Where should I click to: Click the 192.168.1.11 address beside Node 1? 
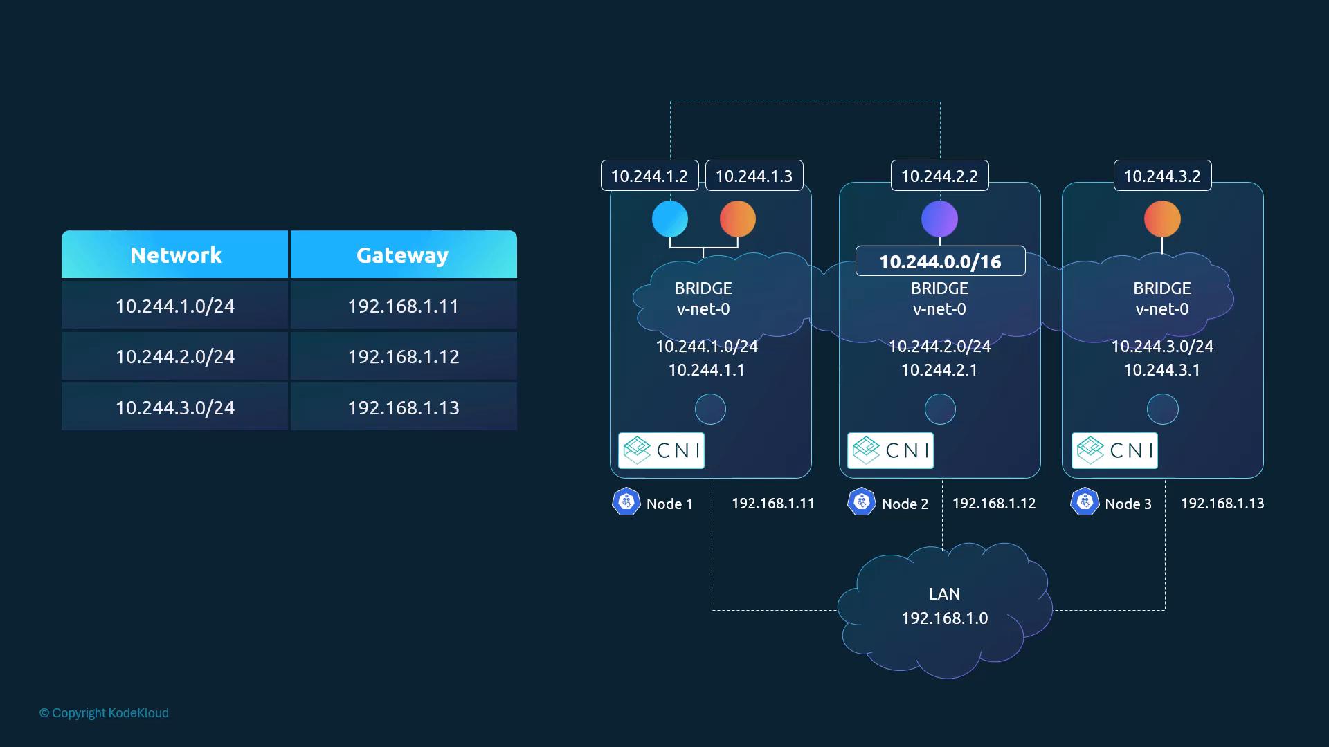(x=773, y=504)
